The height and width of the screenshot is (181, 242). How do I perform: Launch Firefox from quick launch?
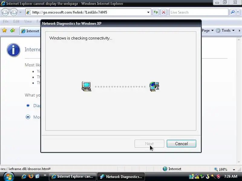(x=31, y=176)
